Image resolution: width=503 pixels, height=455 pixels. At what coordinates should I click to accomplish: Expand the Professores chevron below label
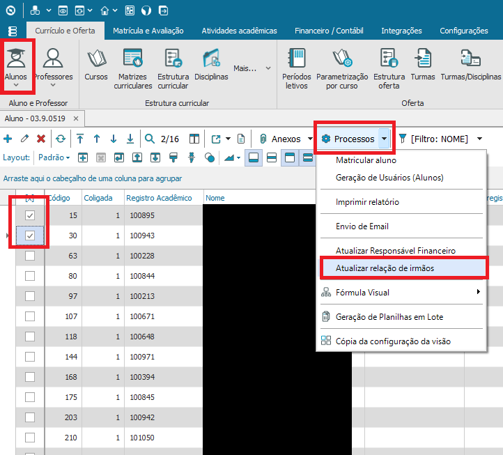[53, 85]
